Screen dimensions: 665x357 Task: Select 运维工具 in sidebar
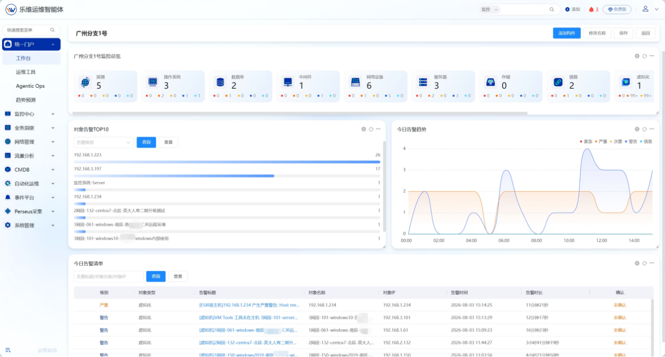(26, 72)
